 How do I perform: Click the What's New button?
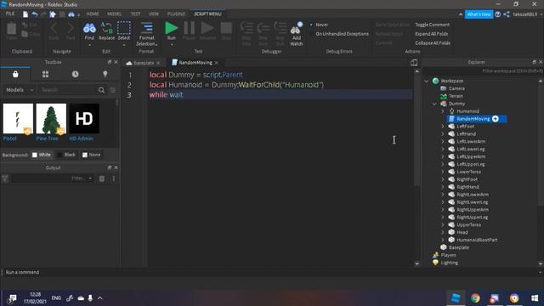pyautogui.click(x=479, y=14)
